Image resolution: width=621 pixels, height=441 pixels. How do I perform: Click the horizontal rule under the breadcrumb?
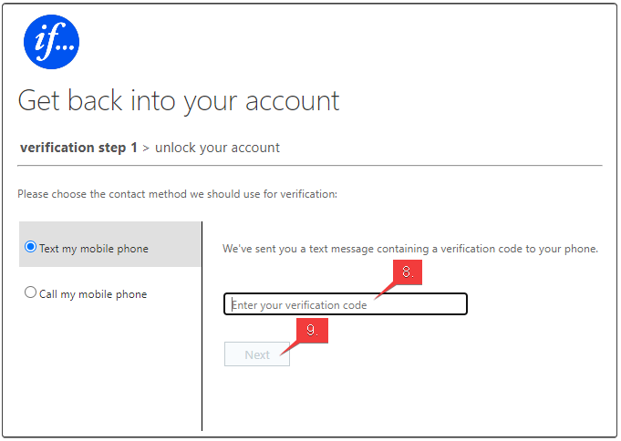[x=310, y=166]
